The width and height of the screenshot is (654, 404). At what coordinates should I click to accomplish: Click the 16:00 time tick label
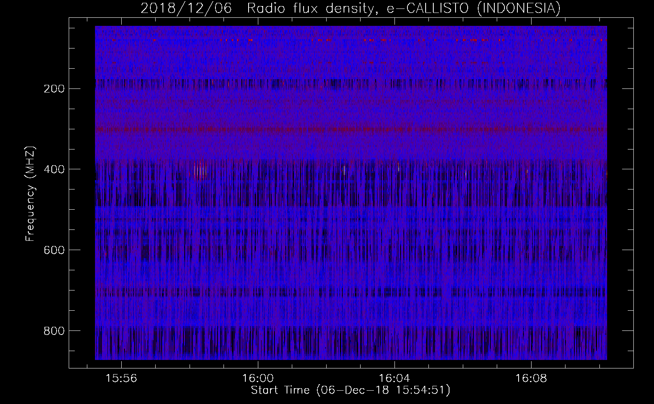258,379
